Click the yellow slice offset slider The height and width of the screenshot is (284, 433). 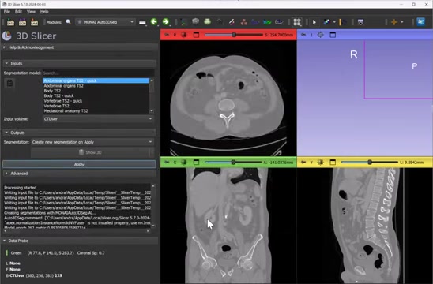pyautogui.click(x=370, y=163)
